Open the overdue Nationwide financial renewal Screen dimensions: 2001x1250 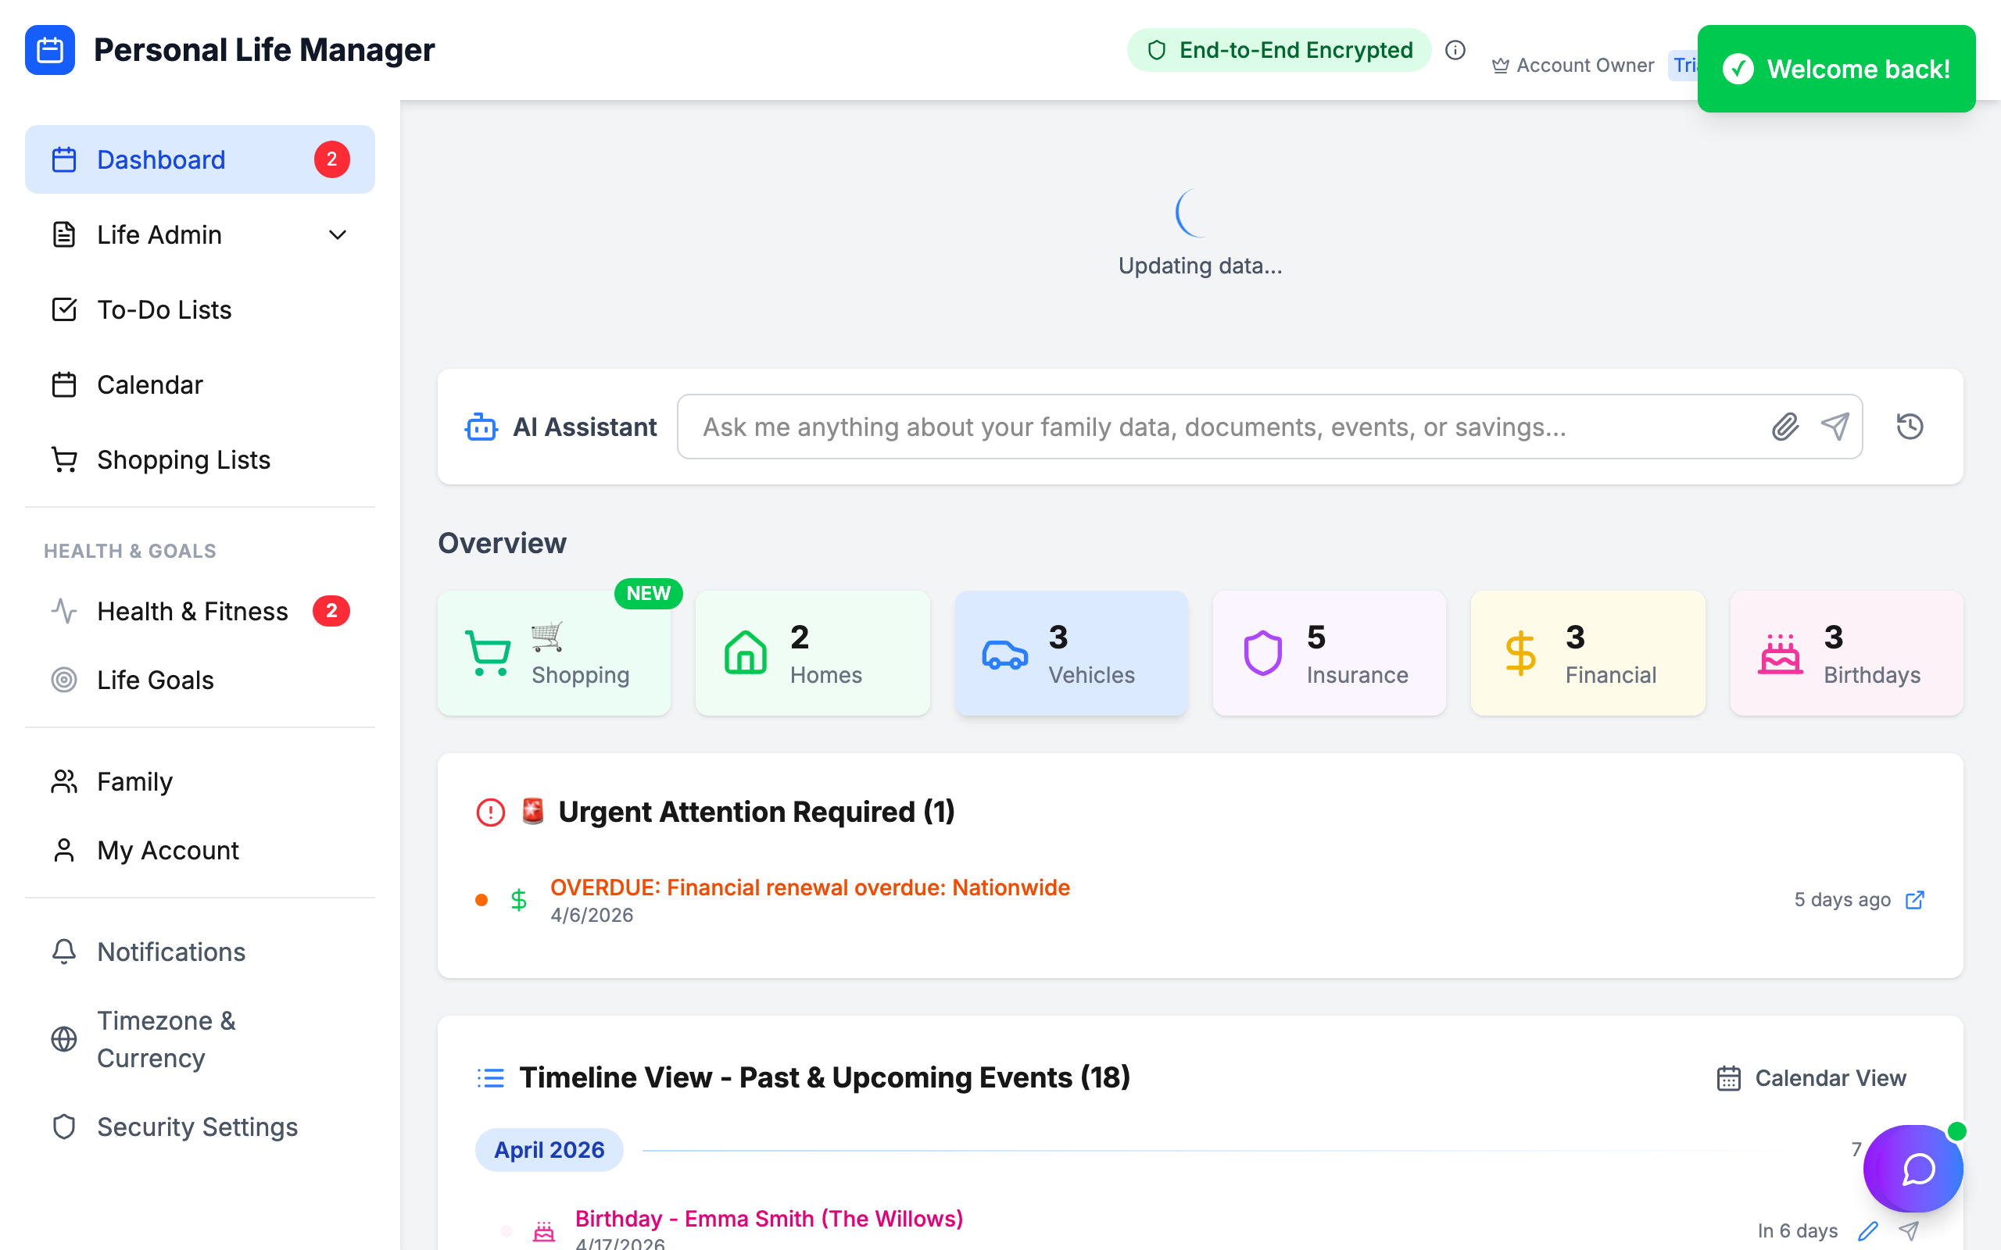[x=809, y=887]
